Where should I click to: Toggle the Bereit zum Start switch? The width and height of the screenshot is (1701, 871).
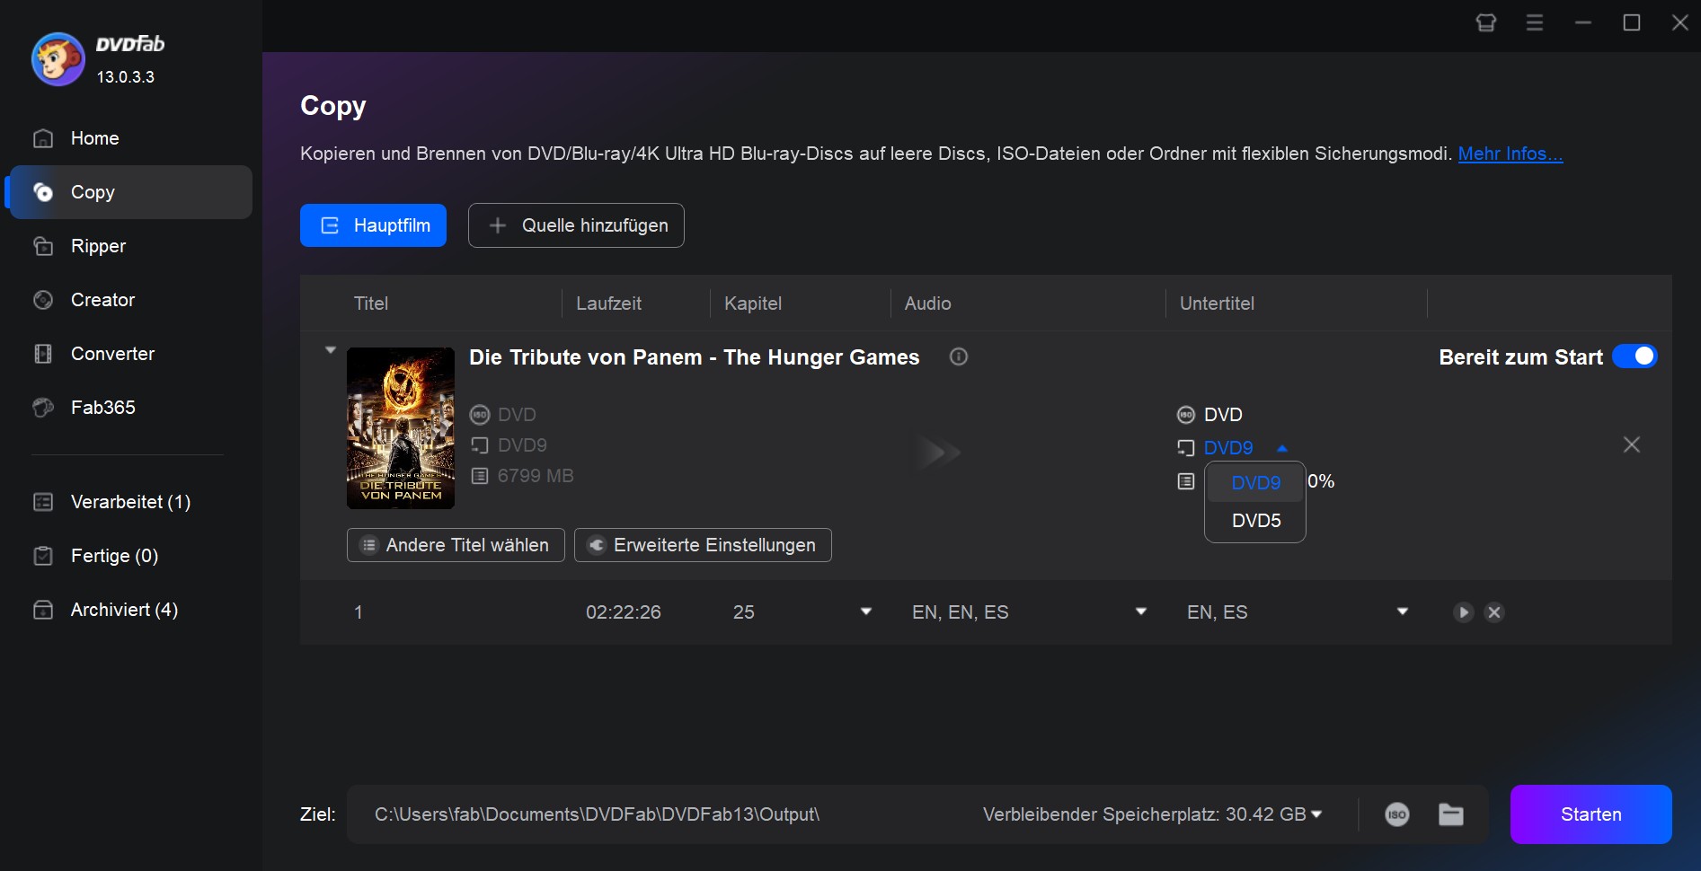1635,356
